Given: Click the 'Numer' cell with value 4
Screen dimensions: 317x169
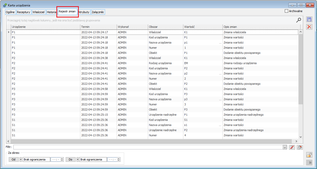Looking at the screenshot, I should click(166, 135).
